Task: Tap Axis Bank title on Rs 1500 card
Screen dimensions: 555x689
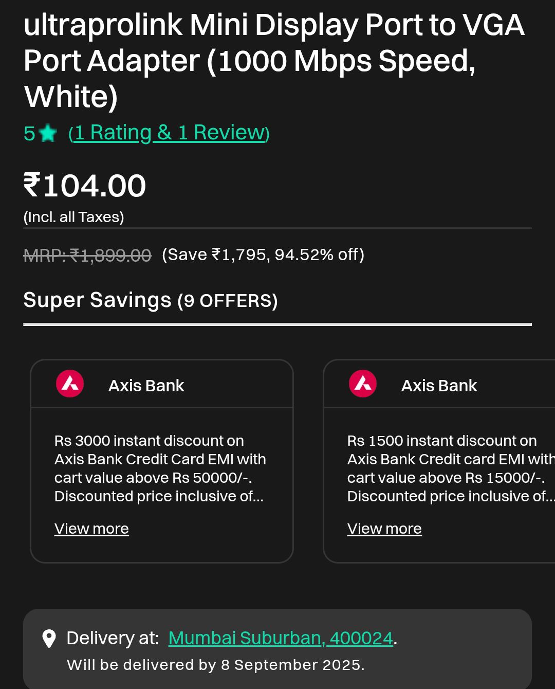Action: click(x=439, y=386)
